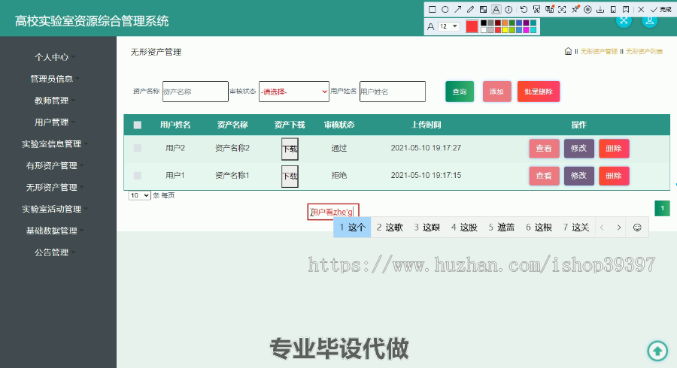This screenshot has width=677, height=368.
Task: Select the text annotation tool
Action: point(496,9)
